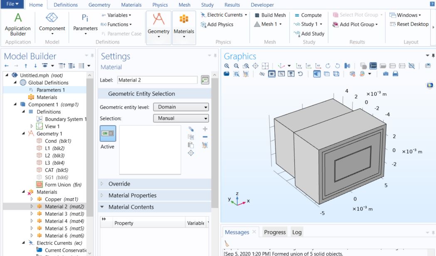Open the Geometric entity level dropdown

click(181, 107)
